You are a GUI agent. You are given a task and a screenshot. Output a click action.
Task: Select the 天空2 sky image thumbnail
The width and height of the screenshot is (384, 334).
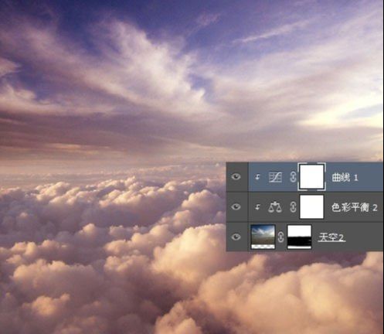(x=263, y=237)
